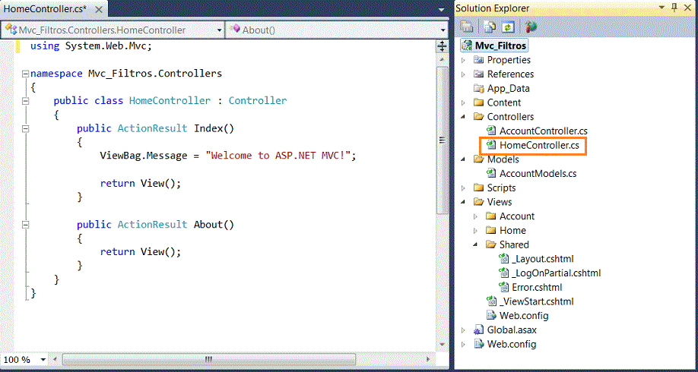Collapse the HomeController class outline
Image resolution: width=698 pixels, height=372 pixels.
click(26, 101)
